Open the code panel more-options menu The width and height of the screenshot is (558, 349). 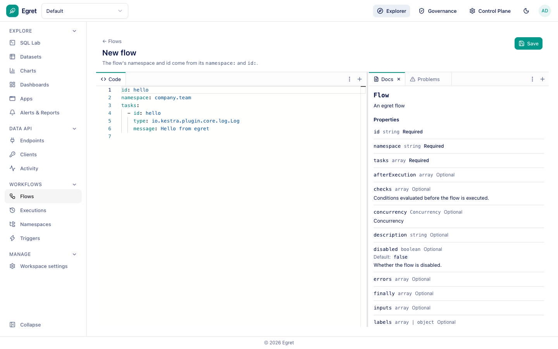pos(350,79)
